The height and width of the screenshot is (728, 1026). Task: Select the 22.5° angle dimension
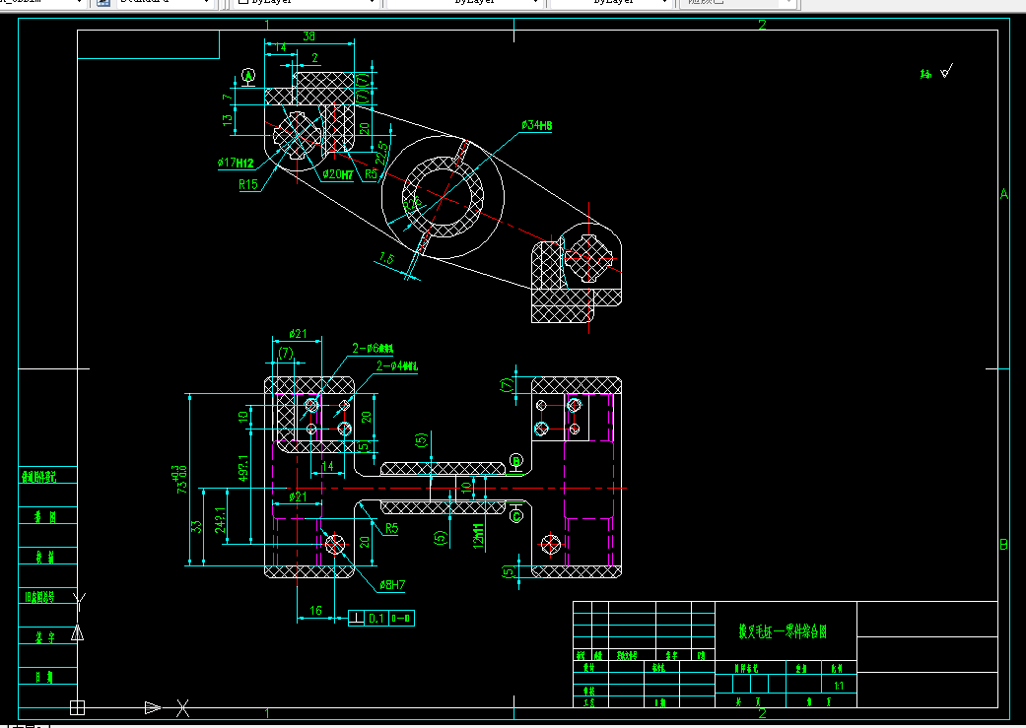pos(381,153)
